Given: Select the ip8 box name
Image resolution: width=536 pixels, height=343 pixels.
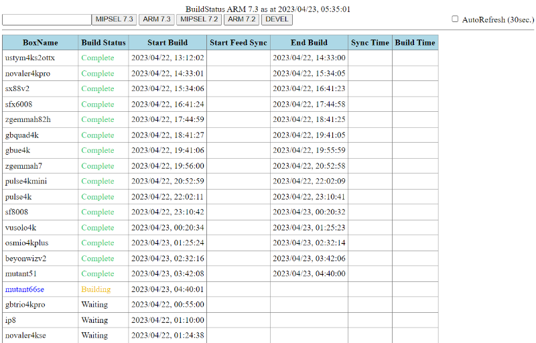Looking at the screenshot, I should click(11, 320).
